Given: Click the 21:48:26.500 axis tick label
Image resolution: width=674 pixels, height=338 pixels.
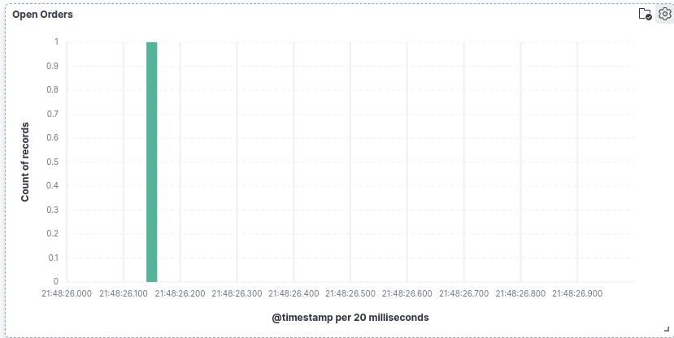Looking at the screenshot, I should 350,293.
